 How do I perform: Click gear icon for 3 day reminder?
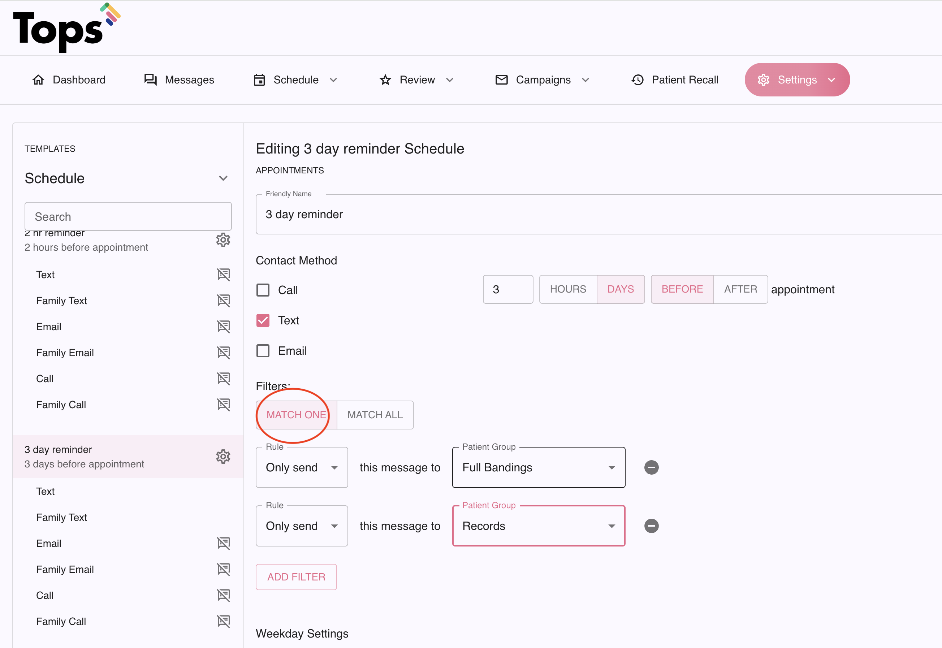(223, 457)
